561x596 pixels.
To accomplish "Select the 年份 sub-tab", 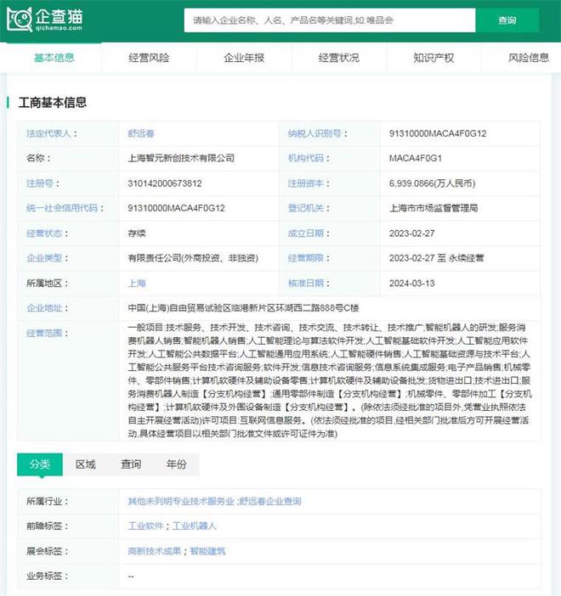I will (x=177, y=464).
